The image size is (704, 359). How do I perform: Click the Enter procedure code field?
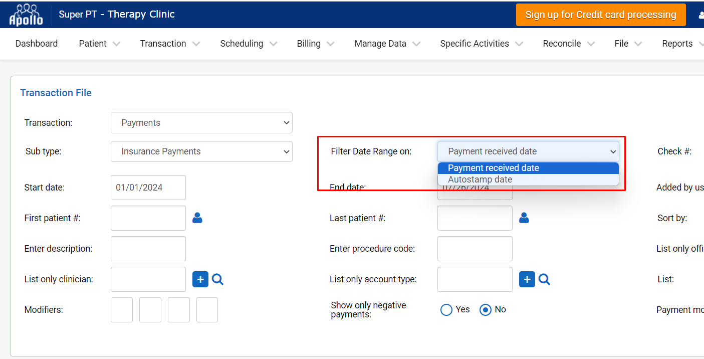pyautogui.click(x=475, y=249)
